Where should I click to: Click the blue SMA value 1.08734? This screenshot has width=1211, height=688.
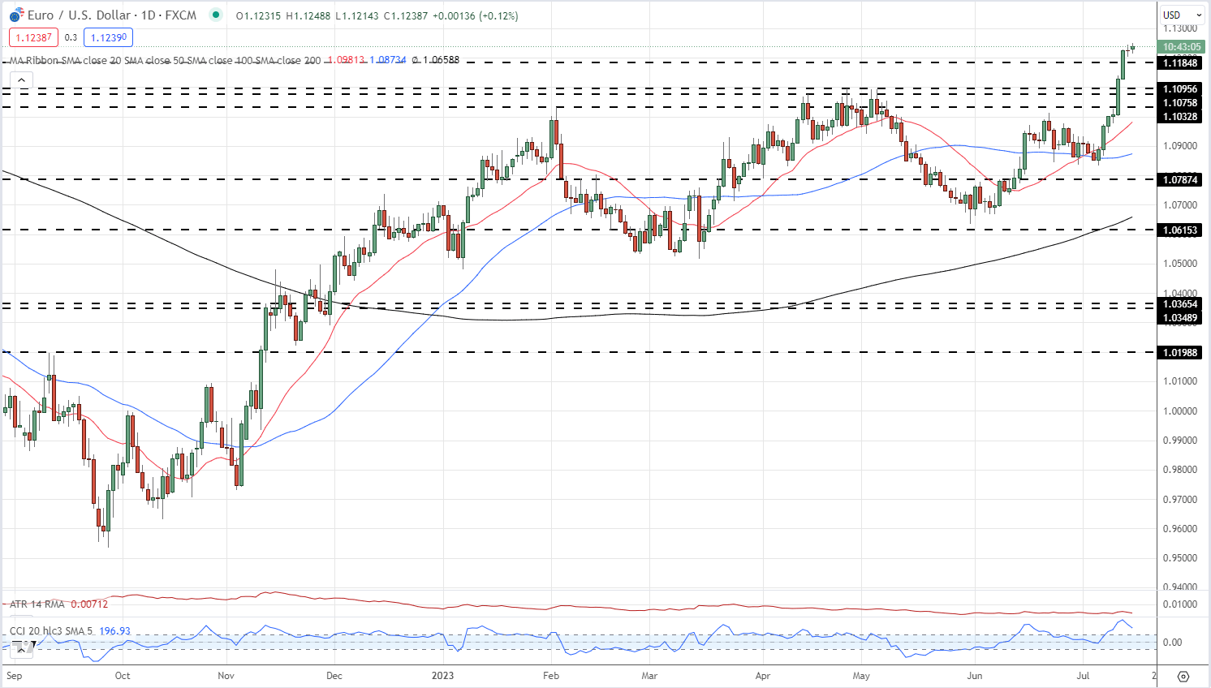(x=388, y=60)
